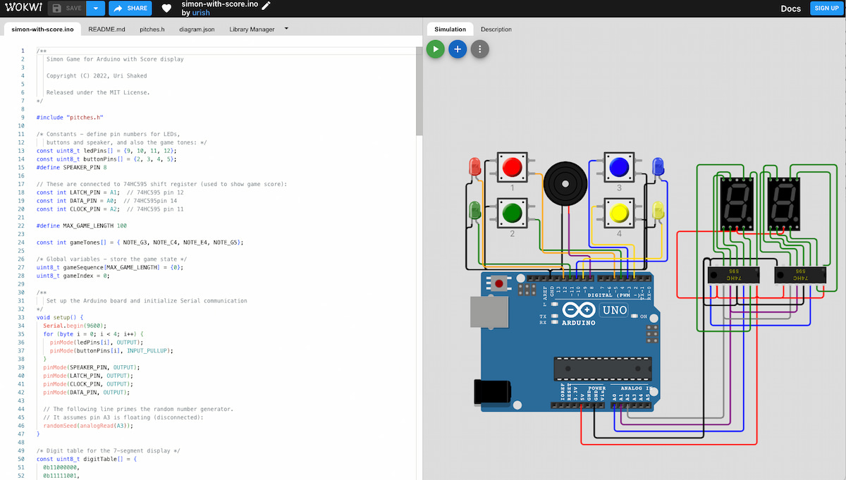
Task: Open the simulation three-dot options menu
Action: coord(480,49)
